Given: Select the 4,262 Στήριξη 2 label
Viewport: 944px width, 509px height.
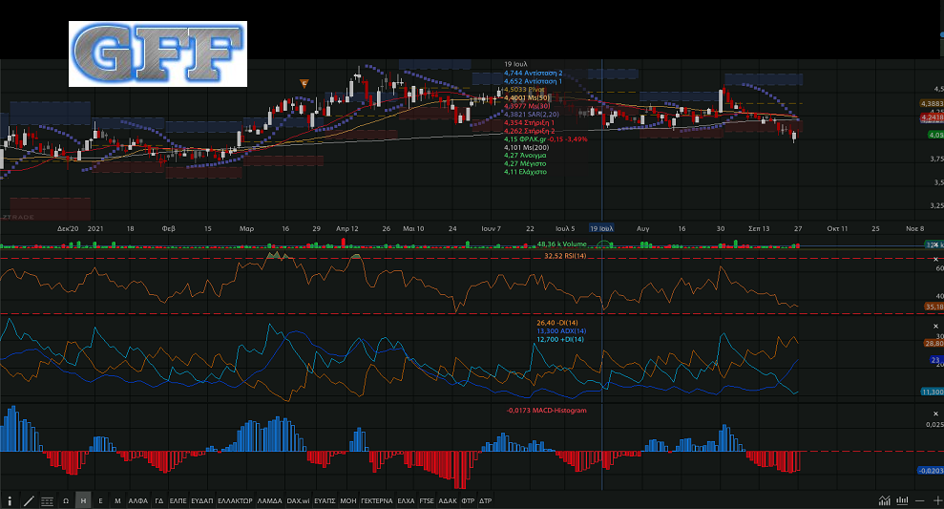Looking at the screenshot, I should point(529,131).
